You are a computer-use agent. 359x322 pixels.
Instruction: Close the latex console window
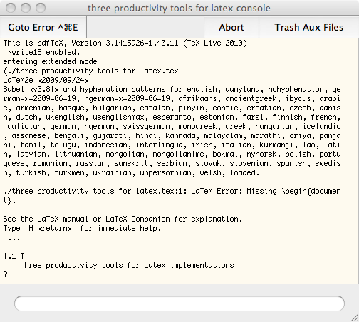[11, 8]
